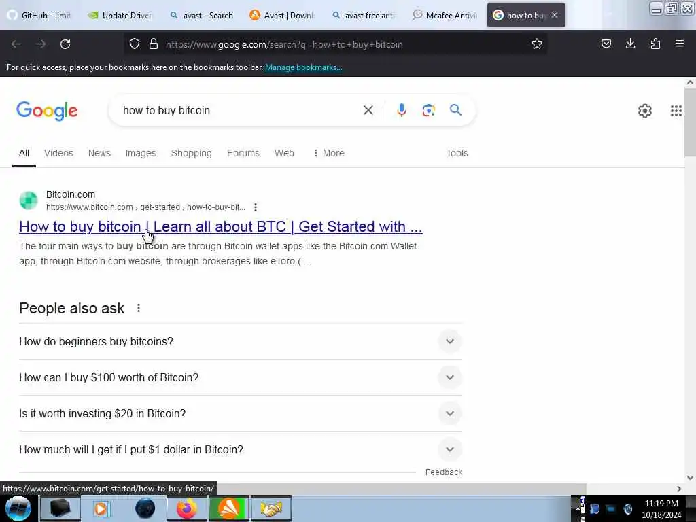Screen dimensions: 696x522
Task: Open the More search filters dropdown
Action: click(x=329, y=153)
